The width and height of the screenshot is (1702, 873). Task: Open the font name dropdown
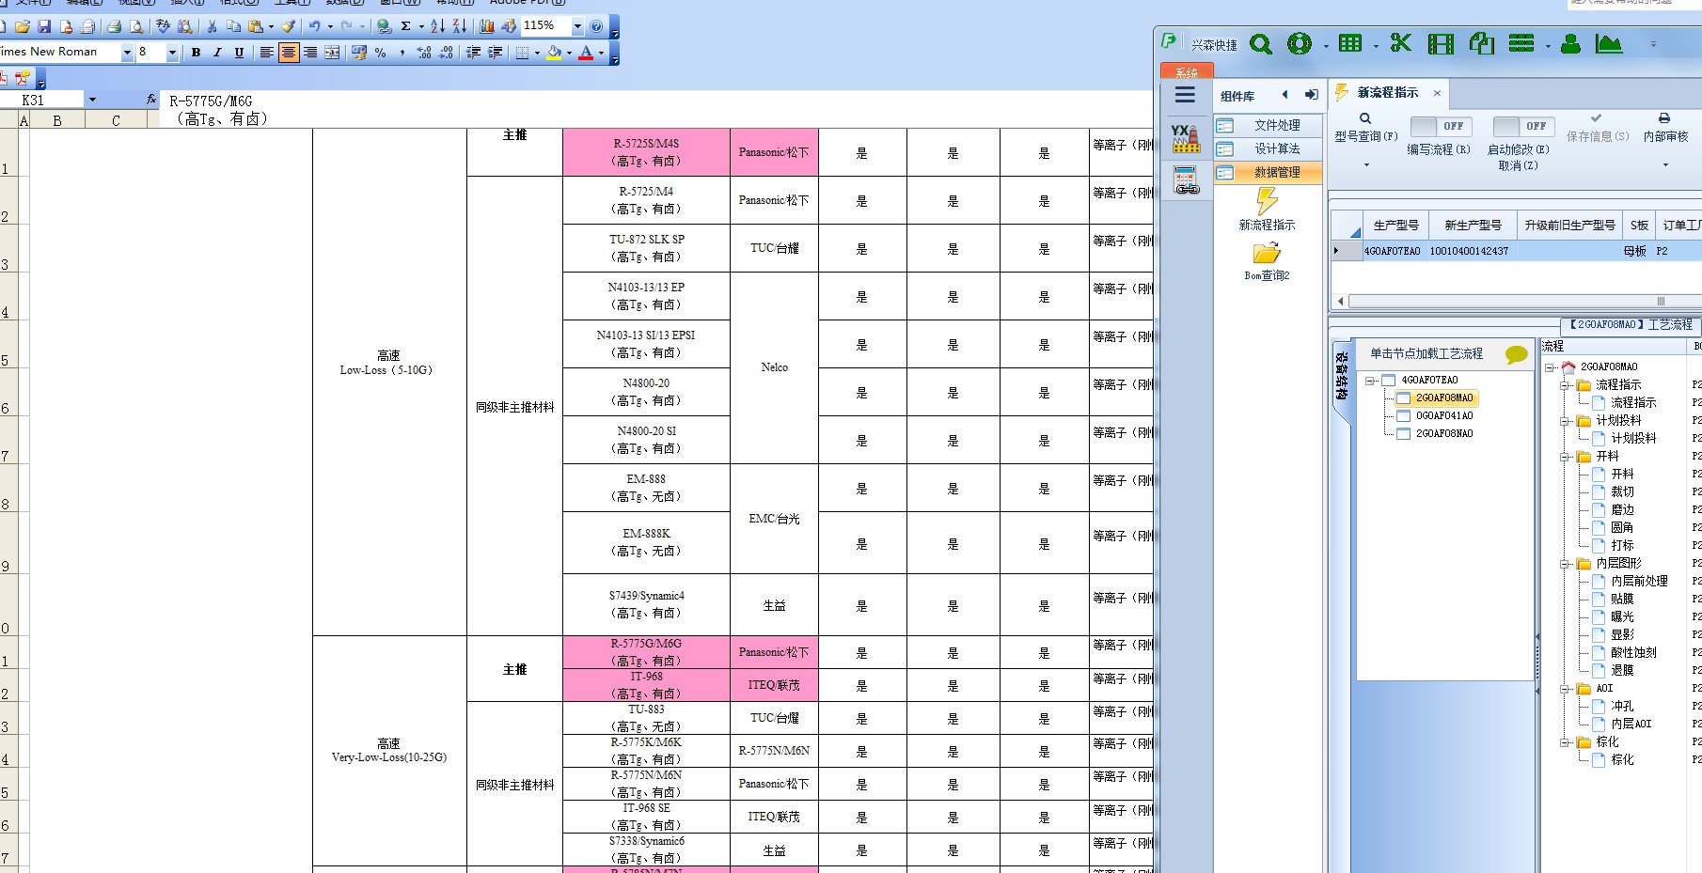(127, 53)
